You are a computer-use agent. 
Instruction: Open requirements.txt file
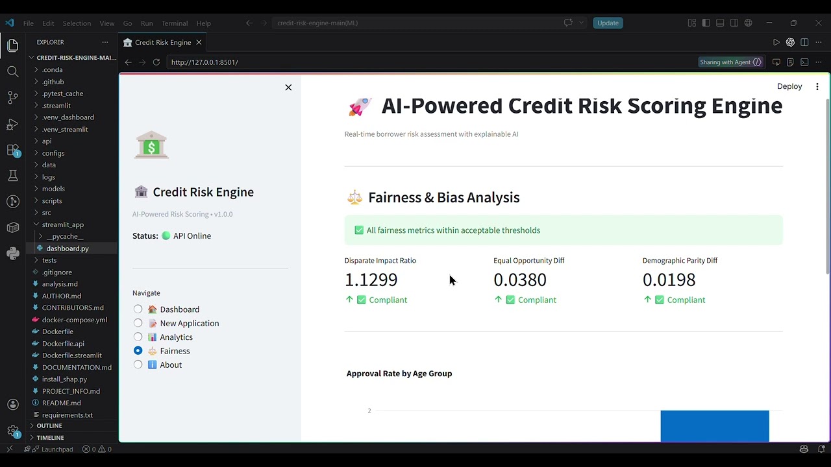click(x=71, y=415)
